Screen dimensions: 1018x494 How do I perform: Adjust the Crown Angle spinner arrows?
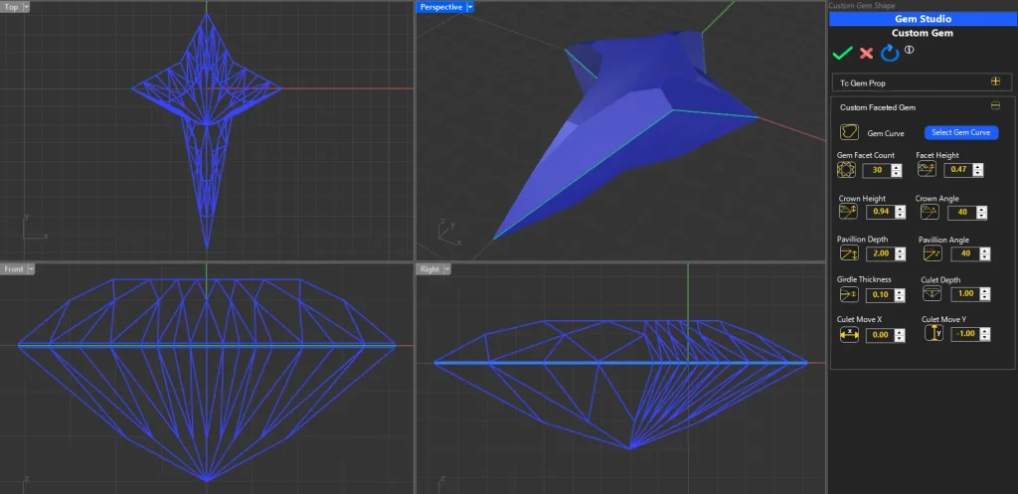pos(981,213)
